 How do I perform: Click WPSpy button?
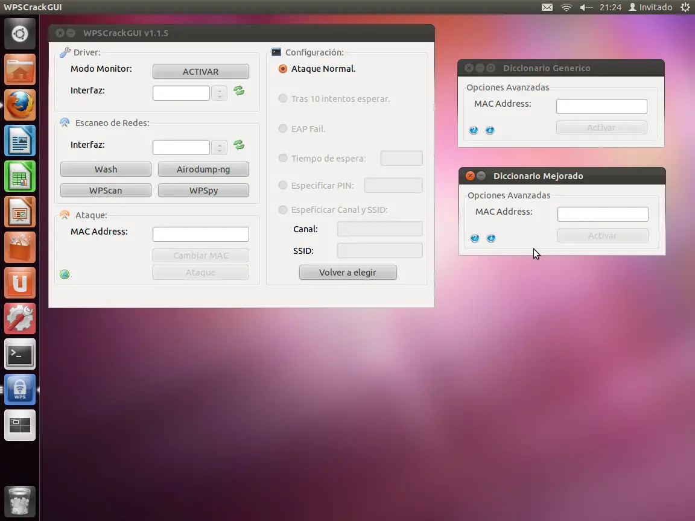tap(203, 191)
